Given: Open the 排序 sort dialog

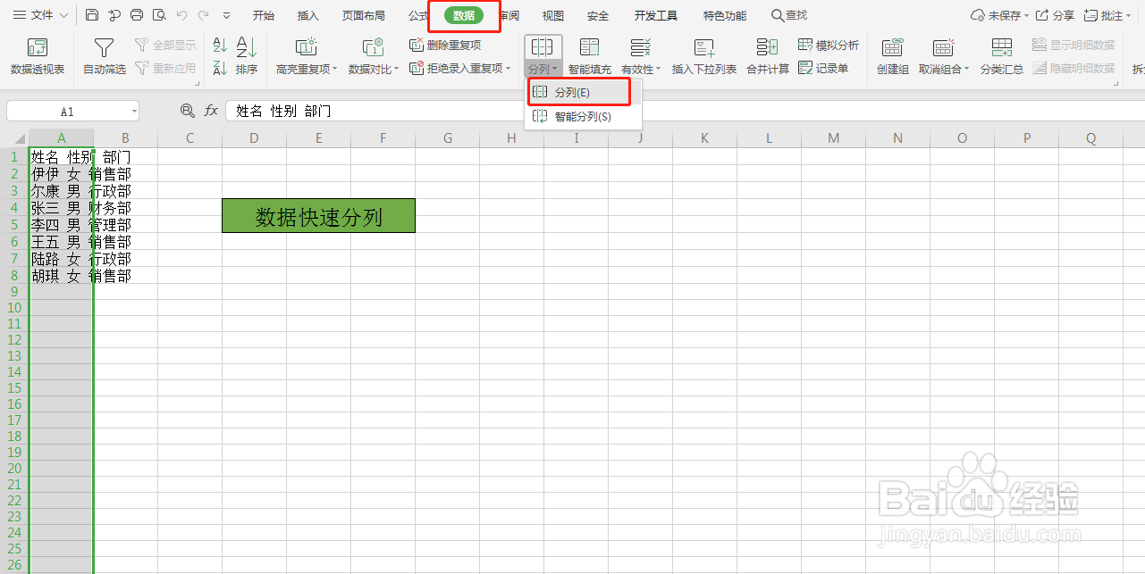Looking at the screenshot, I should tap(247, 56).
